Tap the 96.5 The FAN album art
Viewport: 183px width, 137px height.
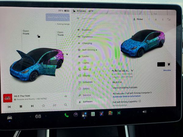(8, 98)
